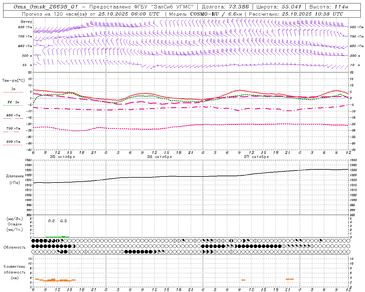
Task: Select the "2м" temperature legend entry
Action: click(x=13, y=89)
